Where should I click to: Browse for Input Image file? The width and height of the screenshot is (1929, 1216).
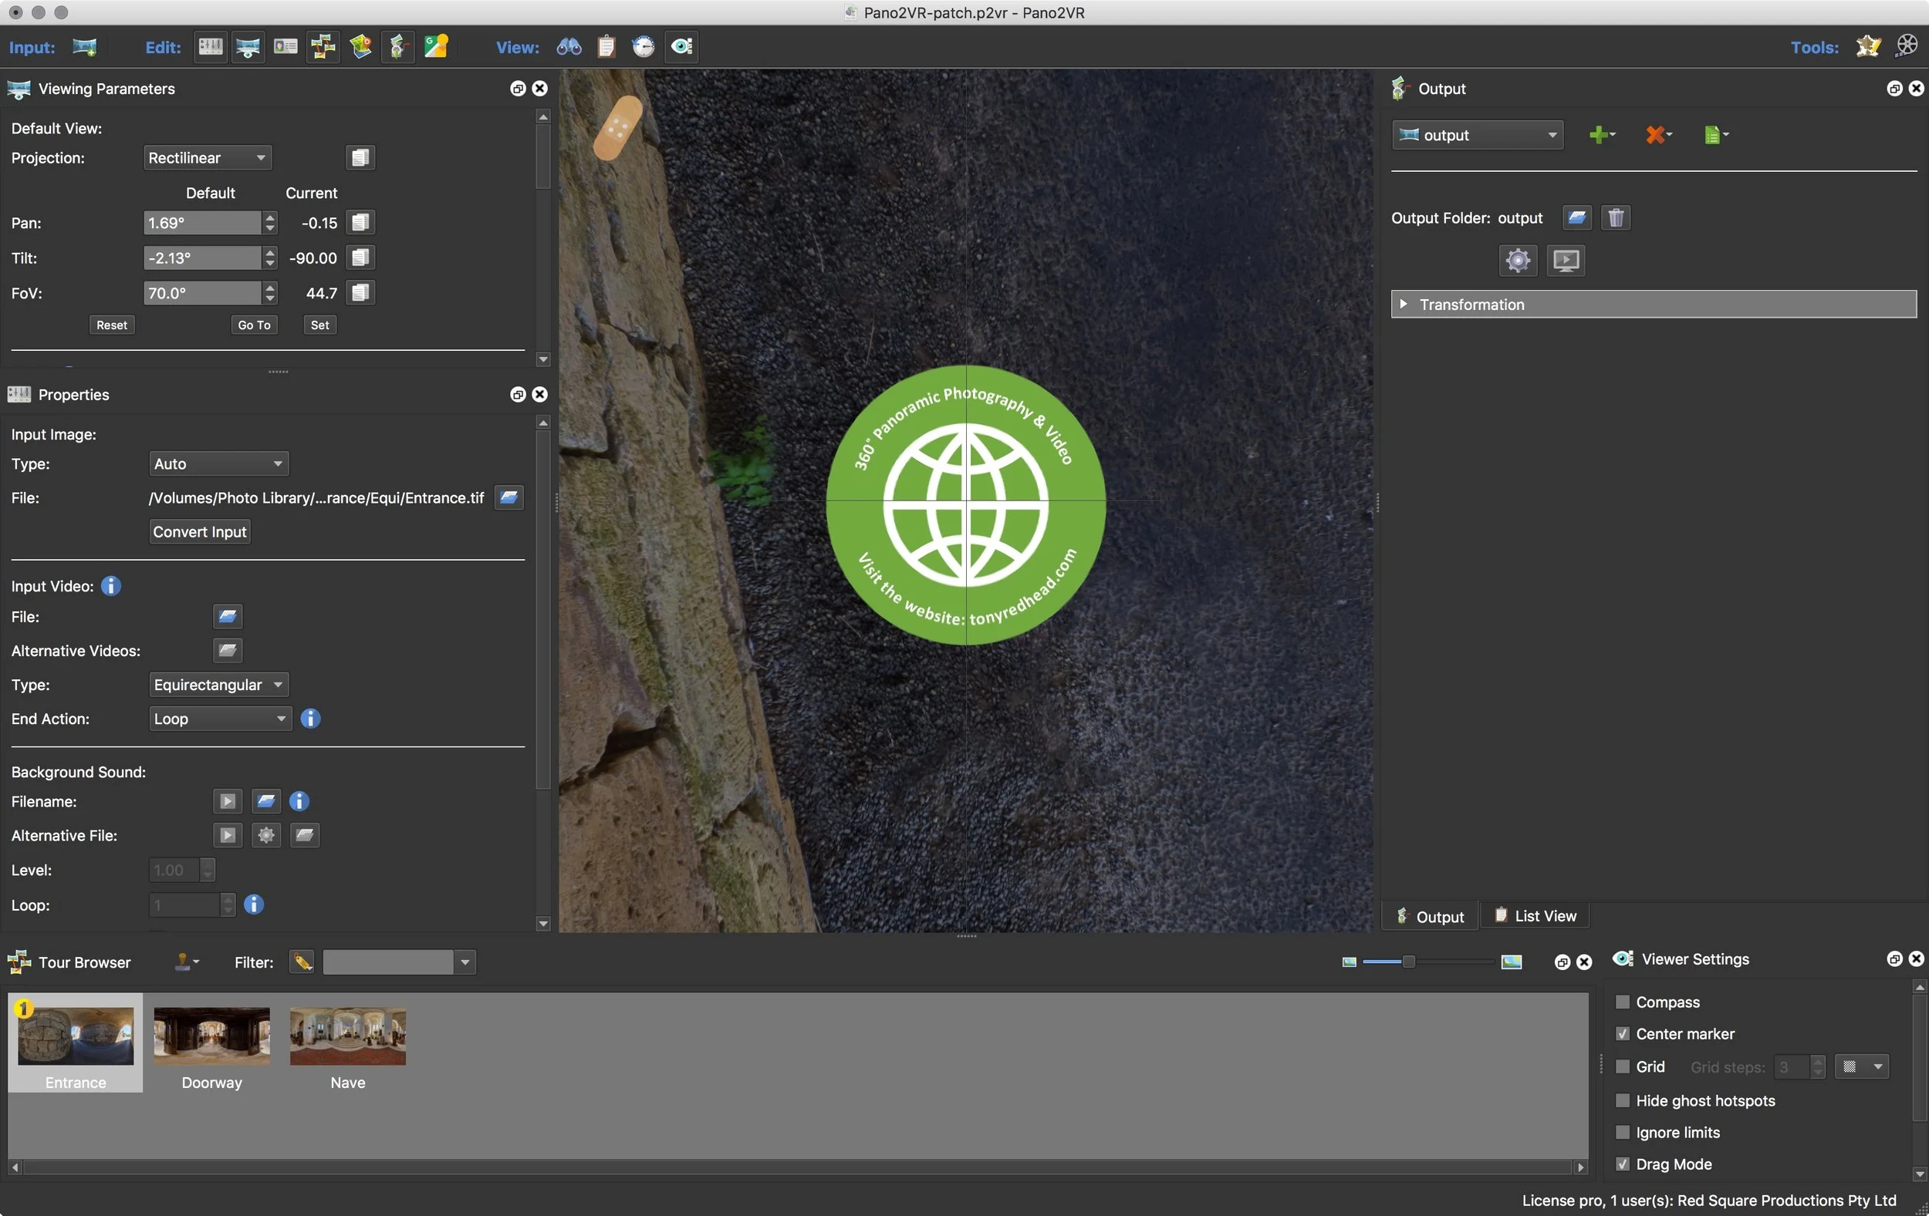click(508, 497)
